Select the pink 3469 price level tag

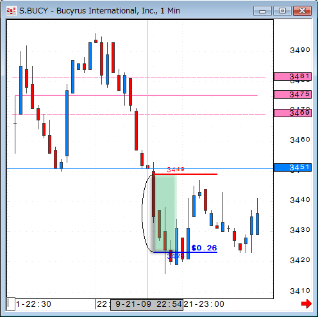click(292, 113)
